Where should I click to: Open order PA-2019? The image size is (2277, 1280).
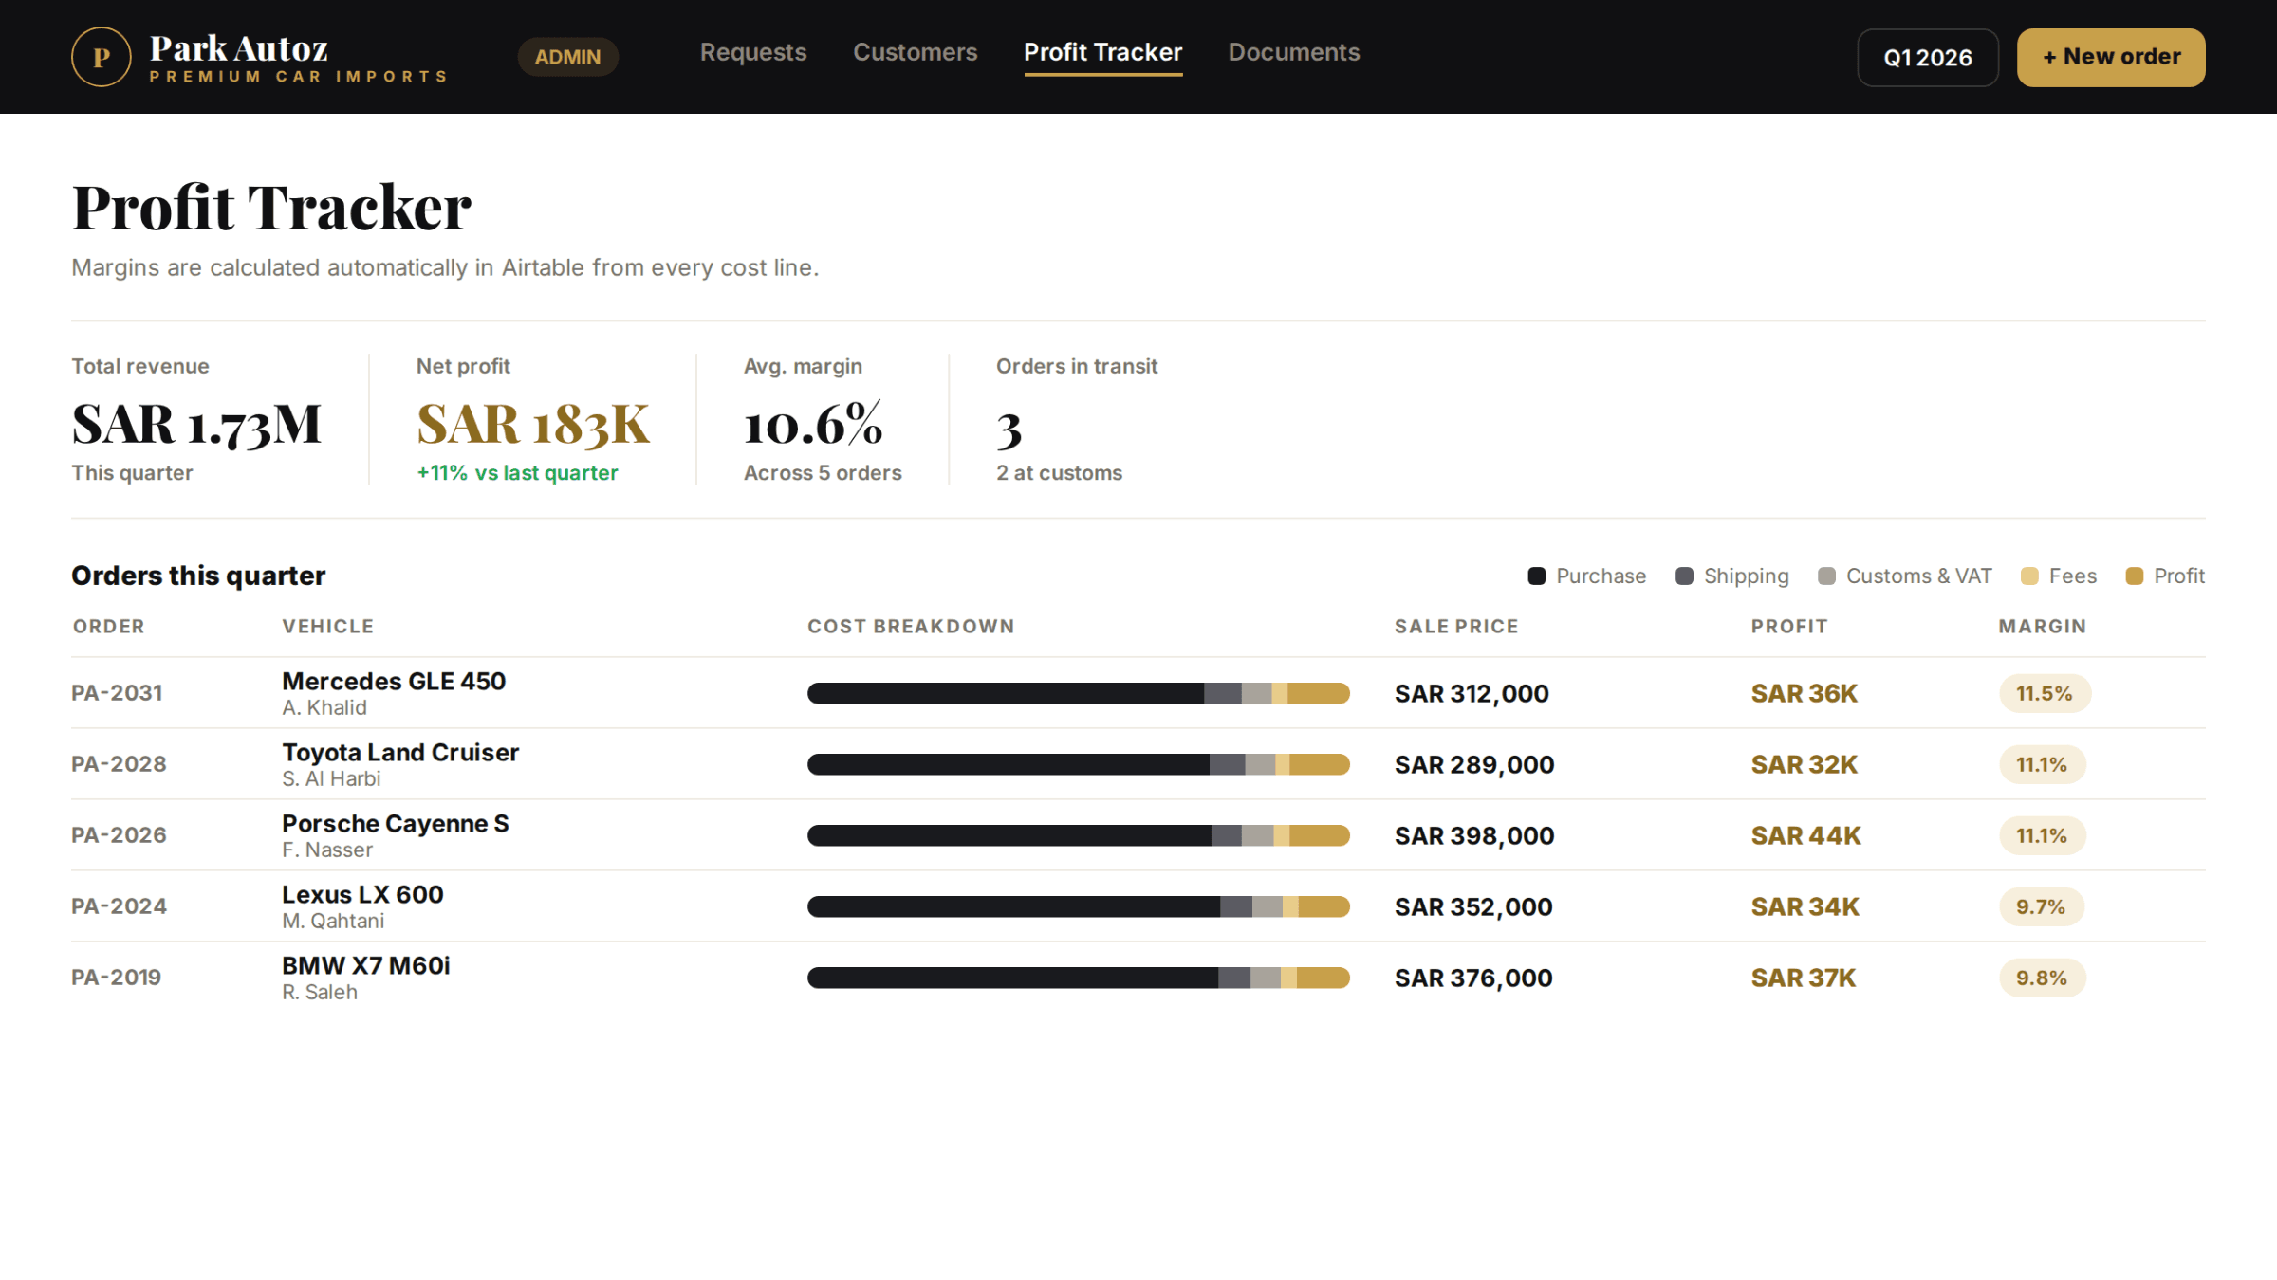point(117,978)
